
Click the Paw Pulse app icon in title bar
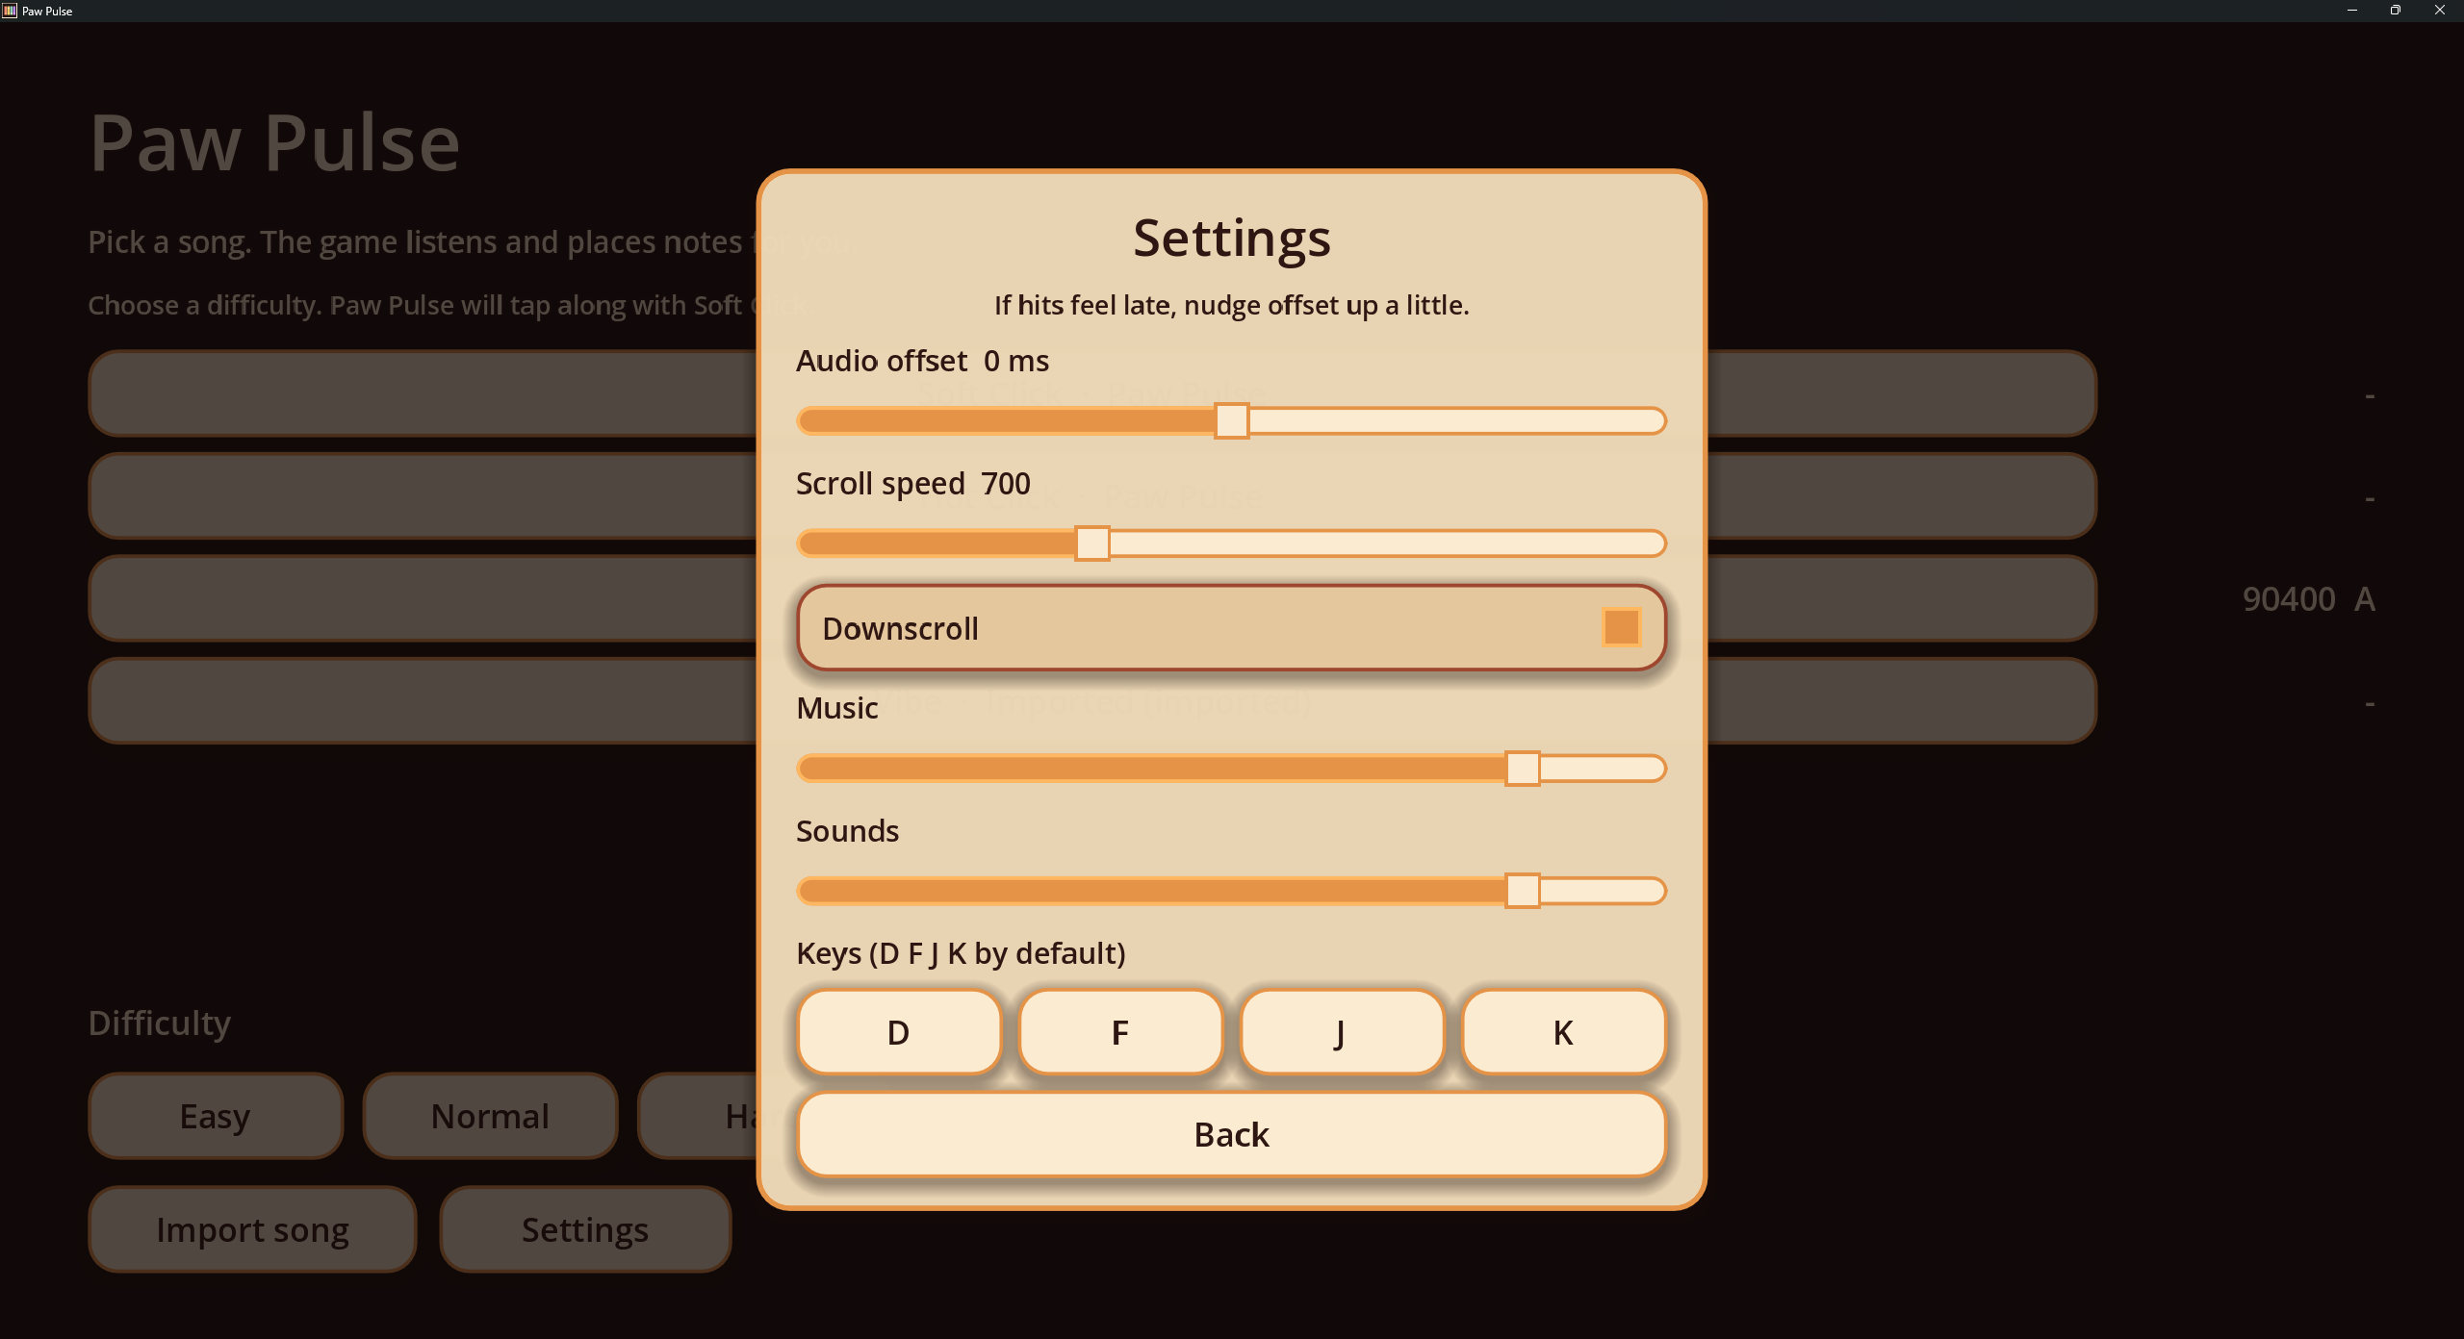coord(10,11)
